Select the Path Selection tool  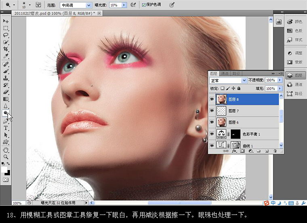click(x=6, y=135)
